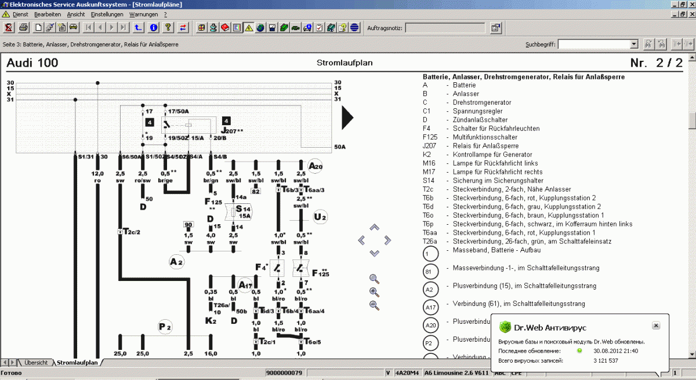Open the Dienst menu
Image resolution: width=696 pixels, height=380 pixels.
pyautogui.click(x=20, y=14)
